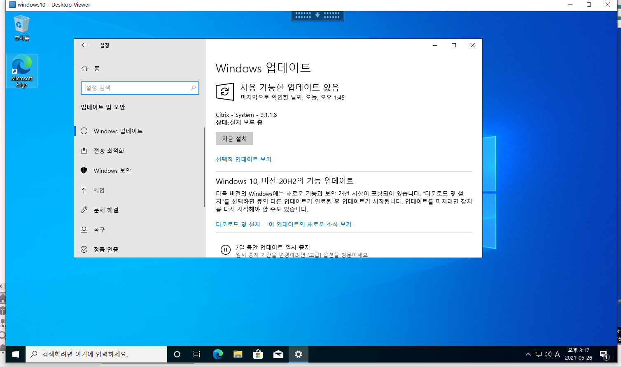
Task: Go back using the Settings back arrow
Action: (84, 45)
